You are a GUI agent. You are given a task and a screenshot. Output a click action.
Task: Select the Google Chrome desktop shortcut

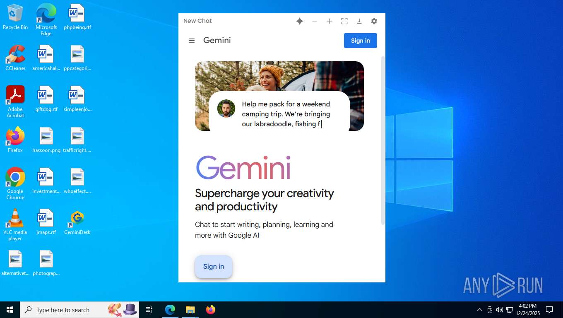pos(15,184)
